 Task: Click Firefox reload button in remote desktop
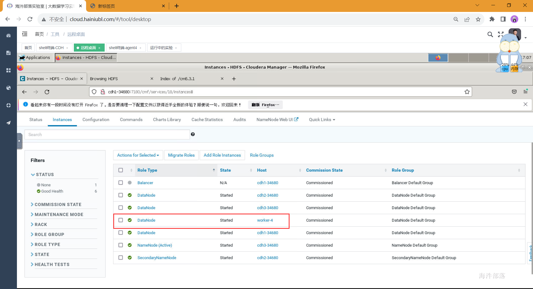[x=47, y=92]
